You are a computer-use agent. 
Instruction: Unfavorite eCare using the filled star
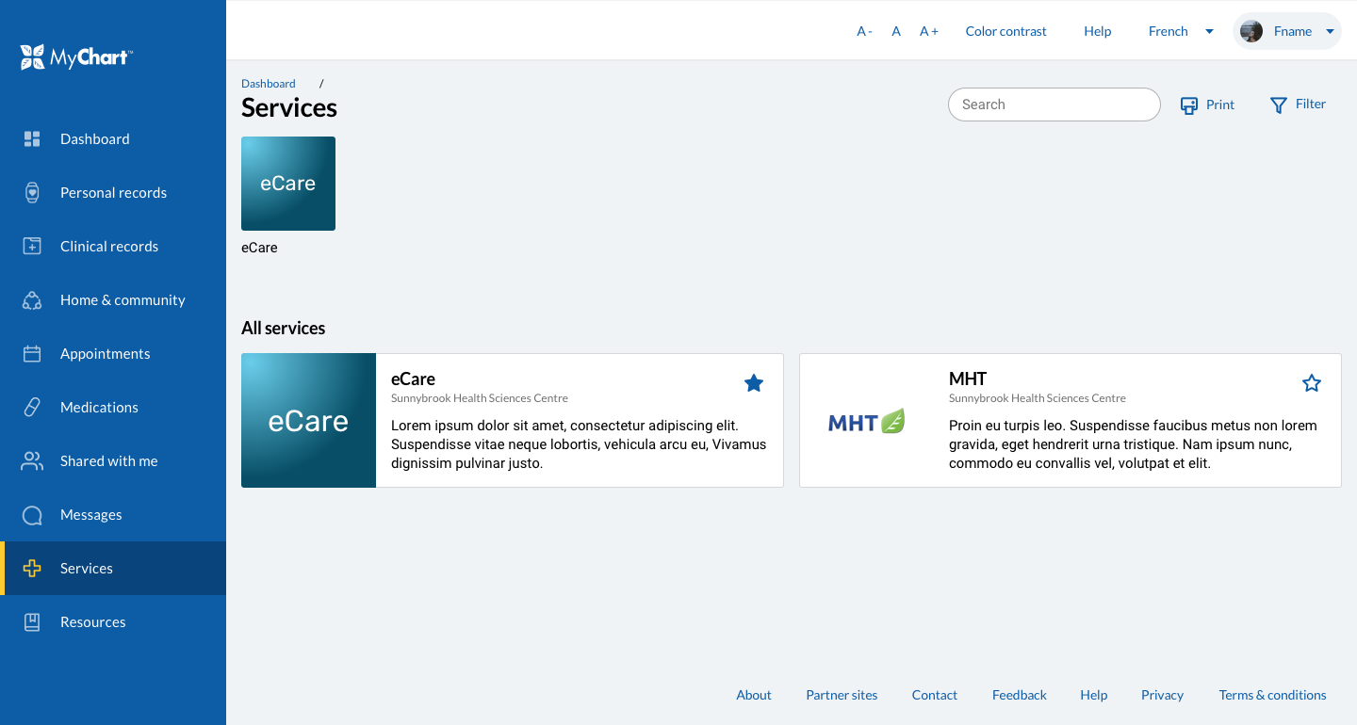754,383
